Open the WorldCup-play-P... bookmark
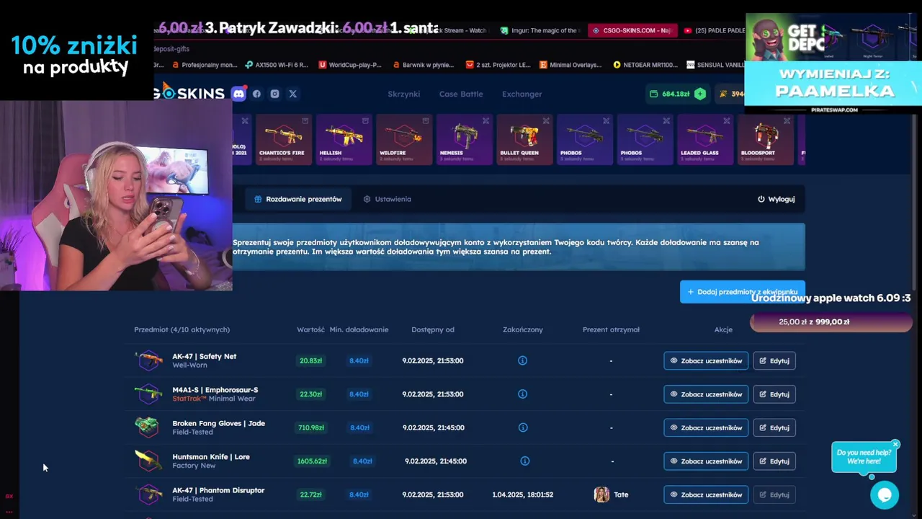This screenshot has height=519, width=922. point(350,65)
